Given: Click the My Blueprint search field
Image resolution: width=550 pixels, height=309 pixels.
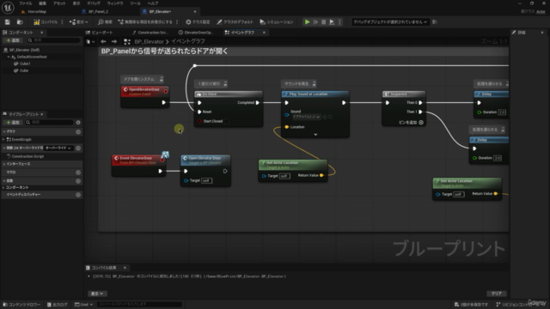Looking at the screenshot, I should 50,122.
